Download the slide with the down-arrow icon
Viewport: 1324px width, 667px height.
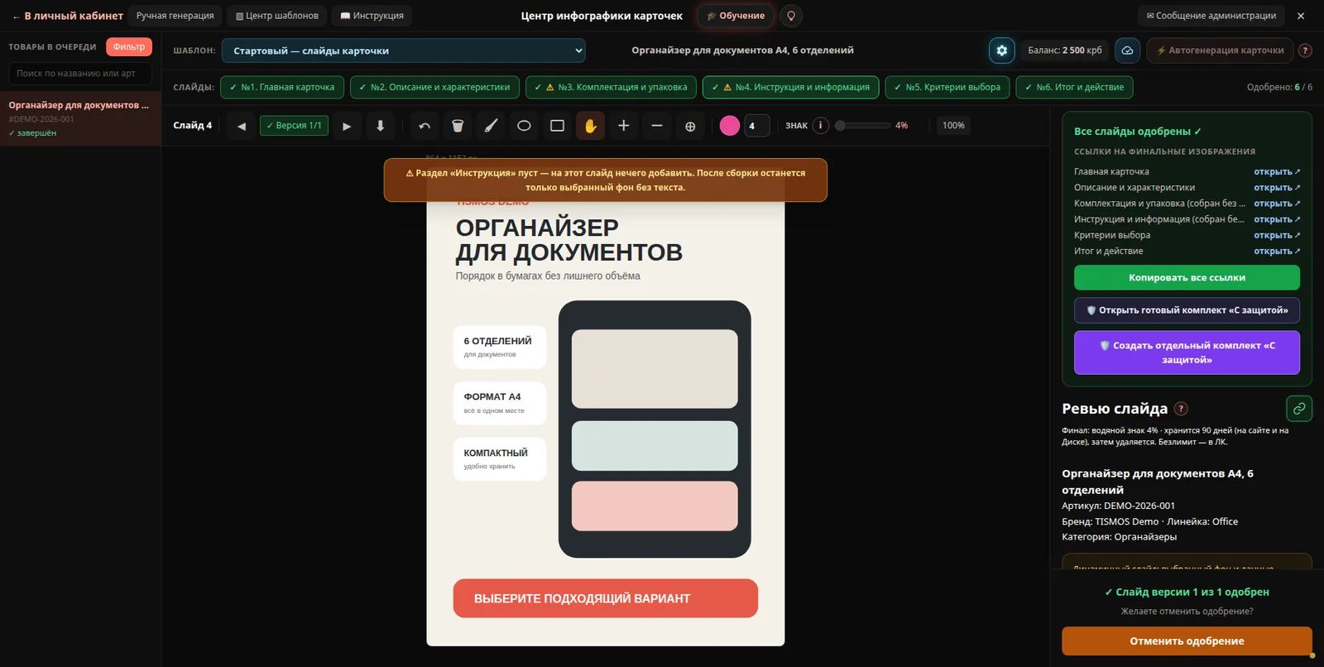tap(381, 126)
